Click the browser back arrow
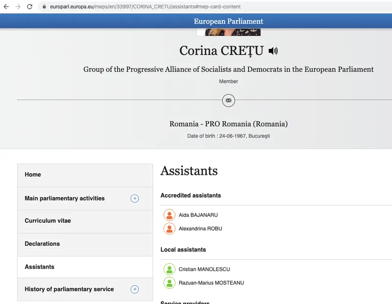 pyautogui.click(x=6, y=6)
